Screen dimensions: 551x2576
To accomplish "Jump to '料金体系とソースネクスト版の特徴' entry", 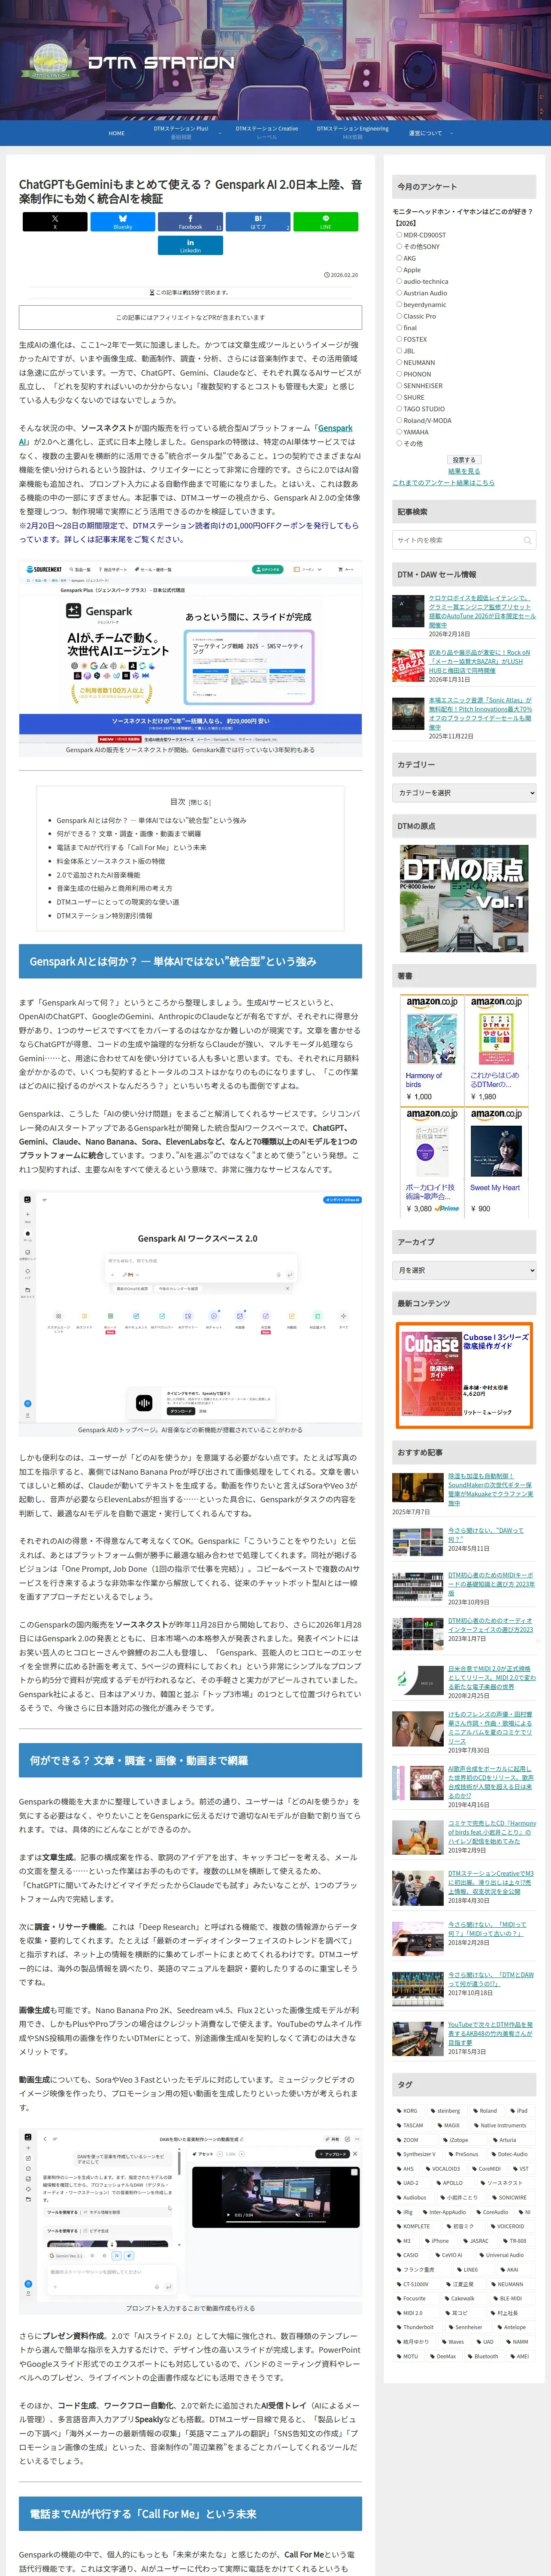I will click(x=111, y=861).
